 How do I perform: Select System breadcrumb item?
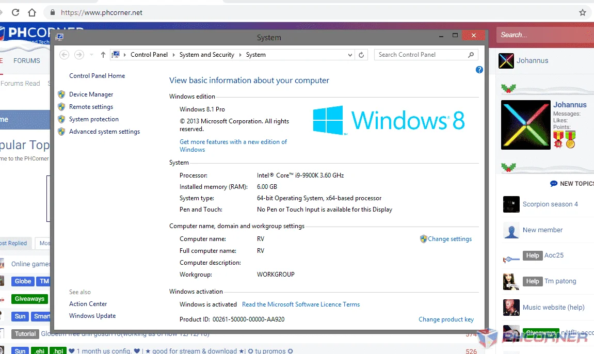click(255, 55)
